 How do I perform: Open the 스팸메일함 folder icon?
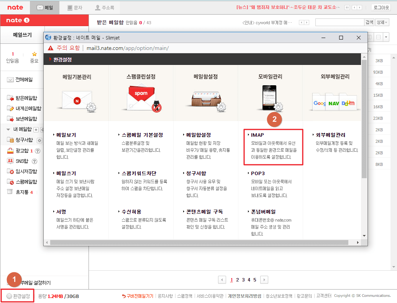10,182
